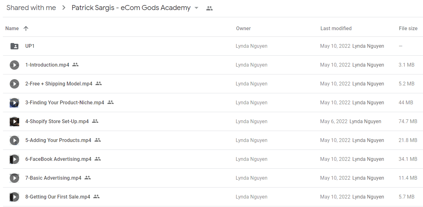423x207 pixels.
Task: Open thumbnail of 4-Shopify Store Set-Up.mp4
Action: [x=14, y=122]
